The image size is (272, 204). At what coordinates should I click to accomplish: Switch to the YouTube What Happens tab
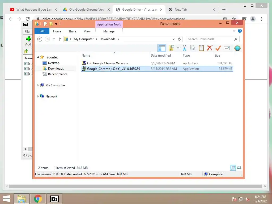[33, 10]
